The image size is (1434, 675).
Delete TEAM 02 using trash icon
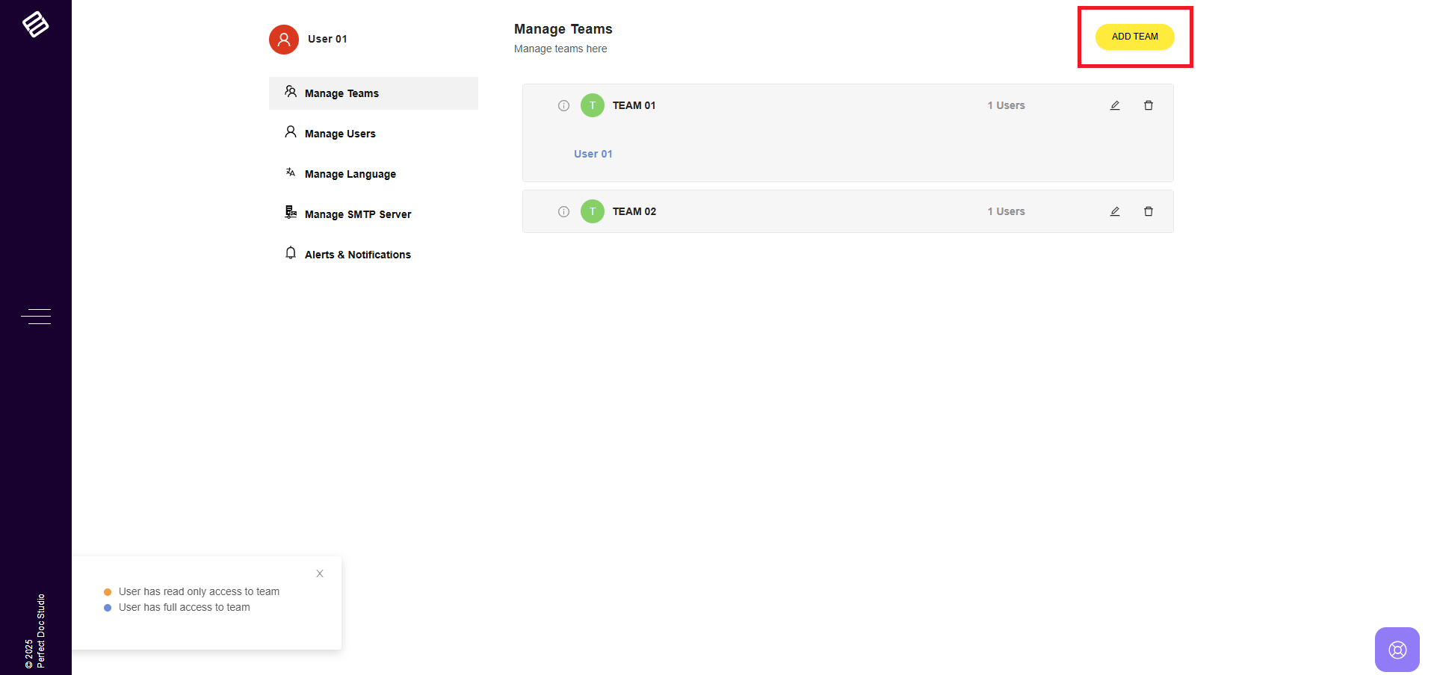[x=1148, y=212]
